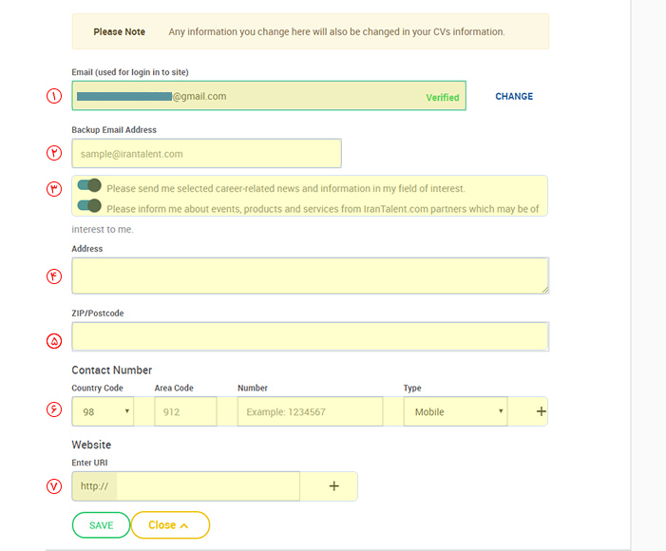Screen dimensions: 666x551
Task: Click CHANGE link next to email
Action: (x=514, y=96)
